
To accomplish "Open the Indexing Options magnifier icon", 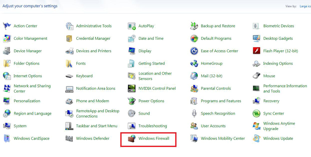I will click(x=256, y=64).
